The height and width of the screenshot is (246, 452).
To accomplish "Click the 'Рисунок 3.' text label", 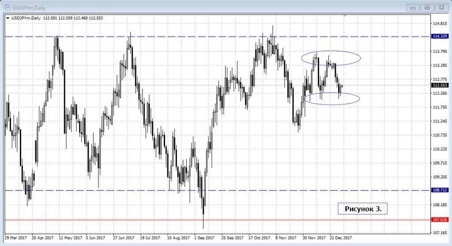I will (x=362, y=209).
